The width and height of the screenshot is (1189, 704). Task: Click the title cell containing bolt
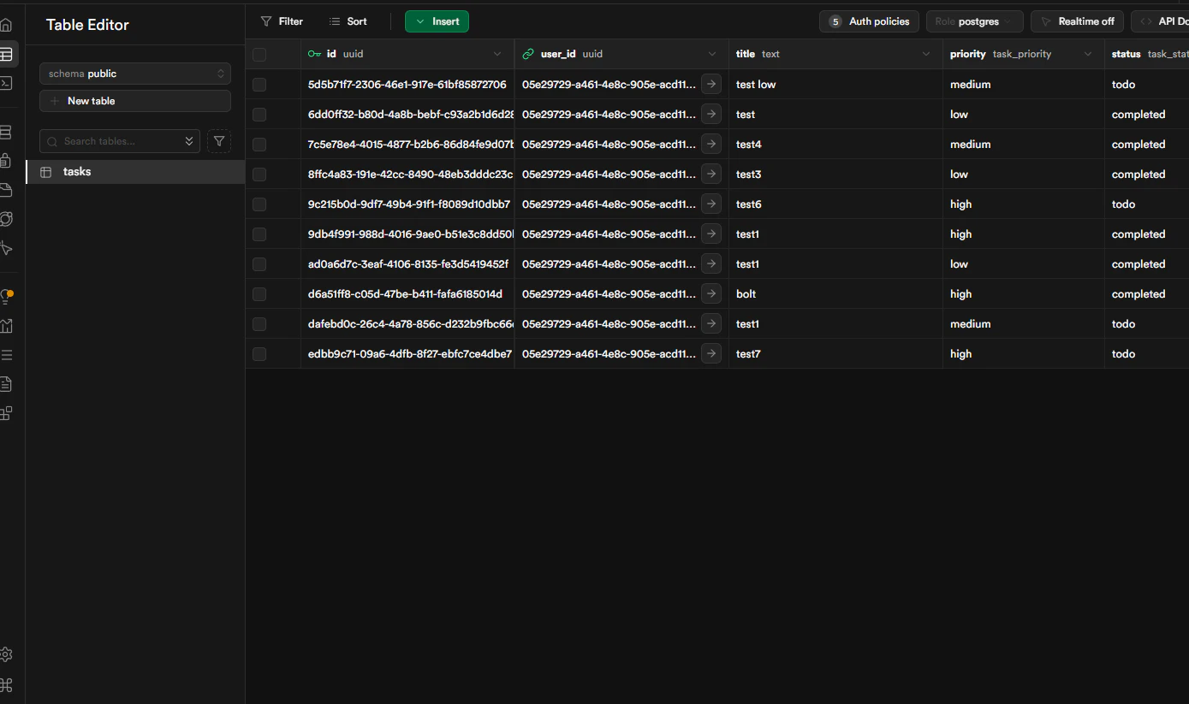835,293
